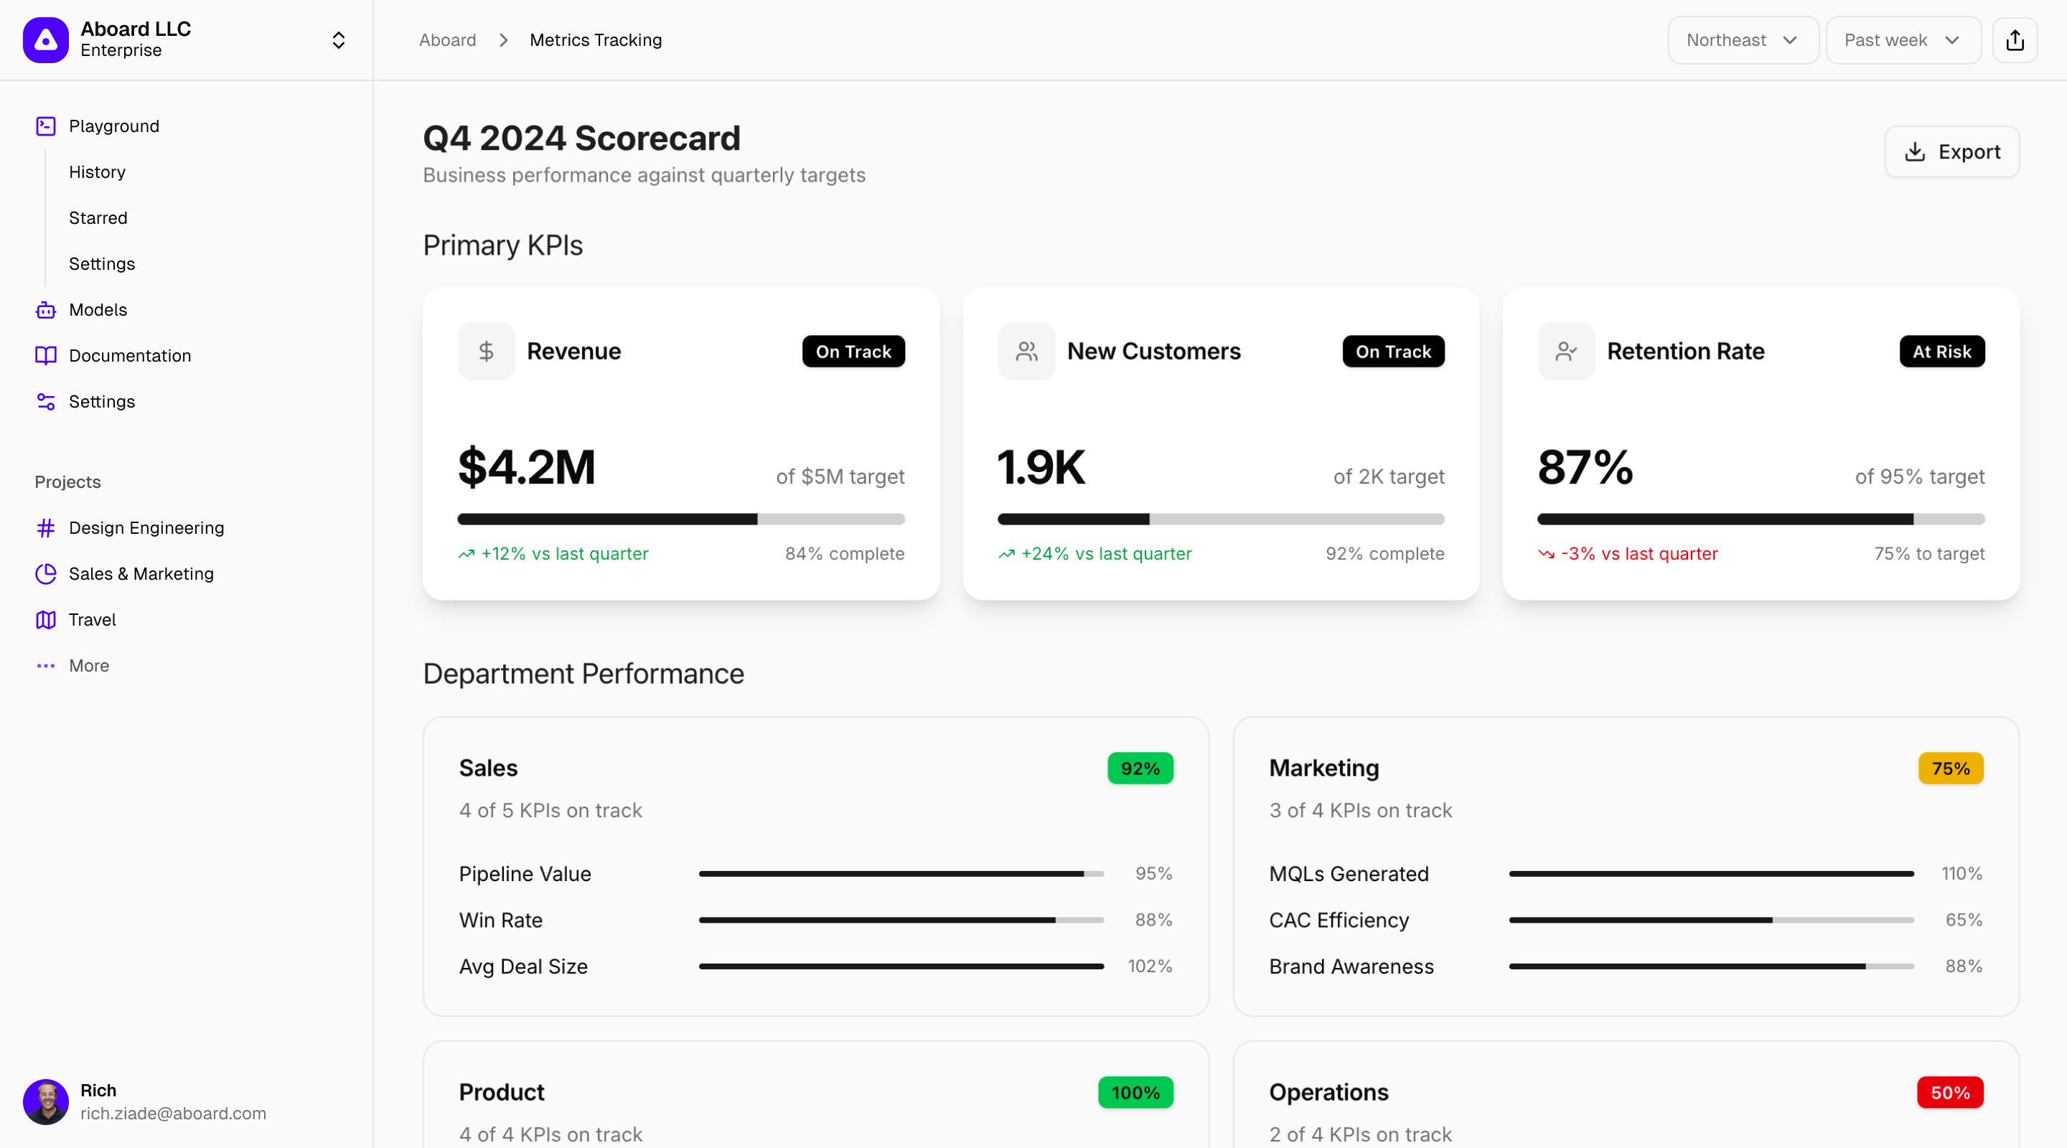The width and height of the screenshot is (2067, 1148).
Task: Expand More projects in the sidebar
Action: [88, 666]
